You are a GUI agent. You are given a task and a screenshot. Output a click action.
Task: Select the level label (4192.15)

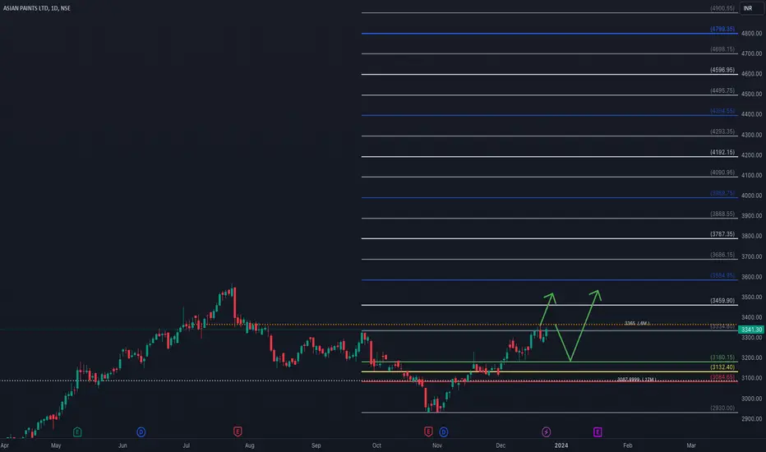[x=722, y=153]
